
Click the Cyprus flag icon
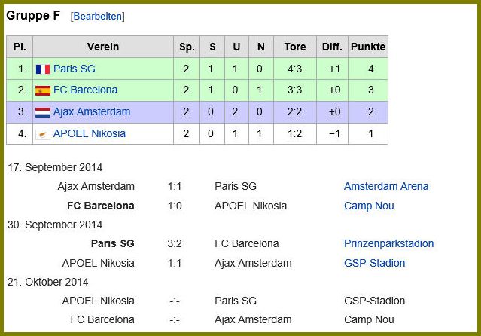click(x=43, y=134)
